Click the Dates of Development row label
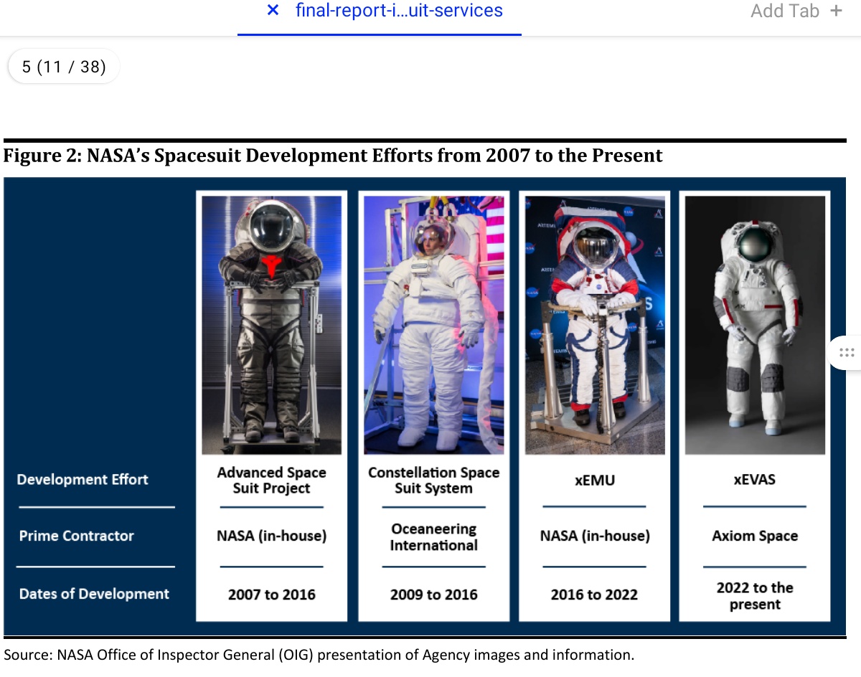The width and height of the screenshot is (861, 677). pyautogui.click(x=94, y=594)
